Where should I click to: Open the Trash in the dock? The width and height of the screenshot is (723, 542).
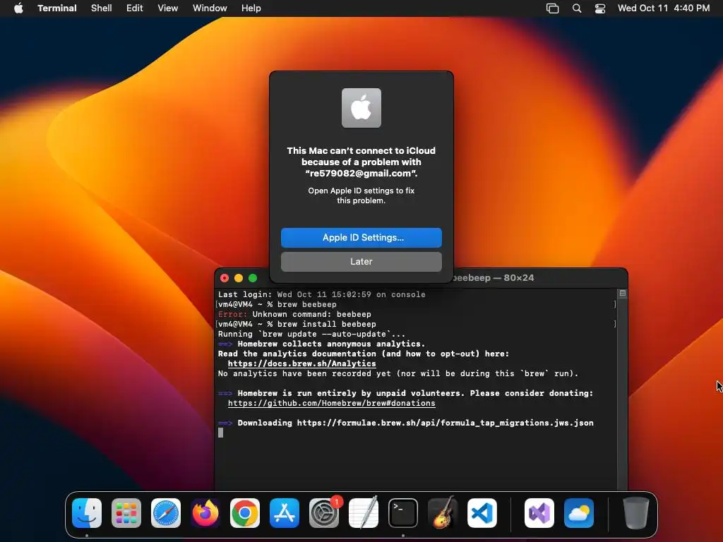[636, 513]
